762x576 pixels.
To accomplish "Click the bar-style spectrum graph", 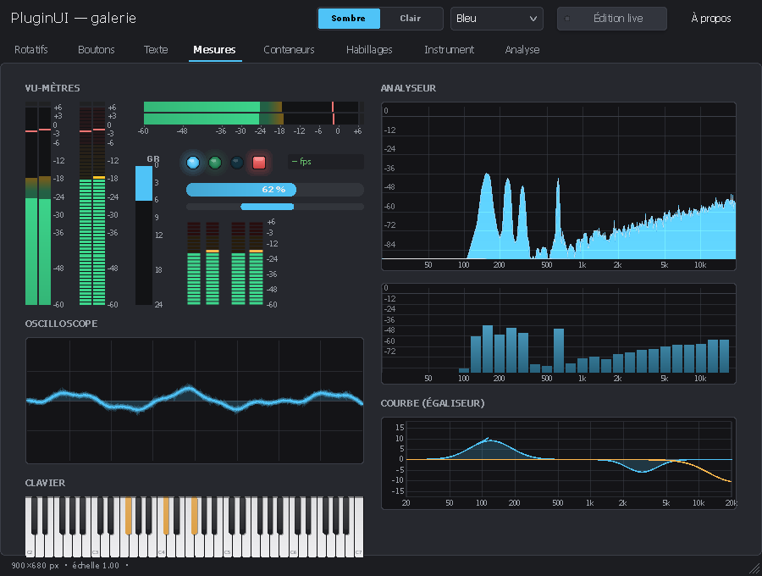I will [559, 334].
